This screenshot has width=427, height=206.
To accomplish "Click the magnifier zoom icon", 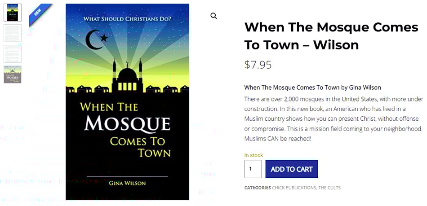I will click(x=213, y=16).
